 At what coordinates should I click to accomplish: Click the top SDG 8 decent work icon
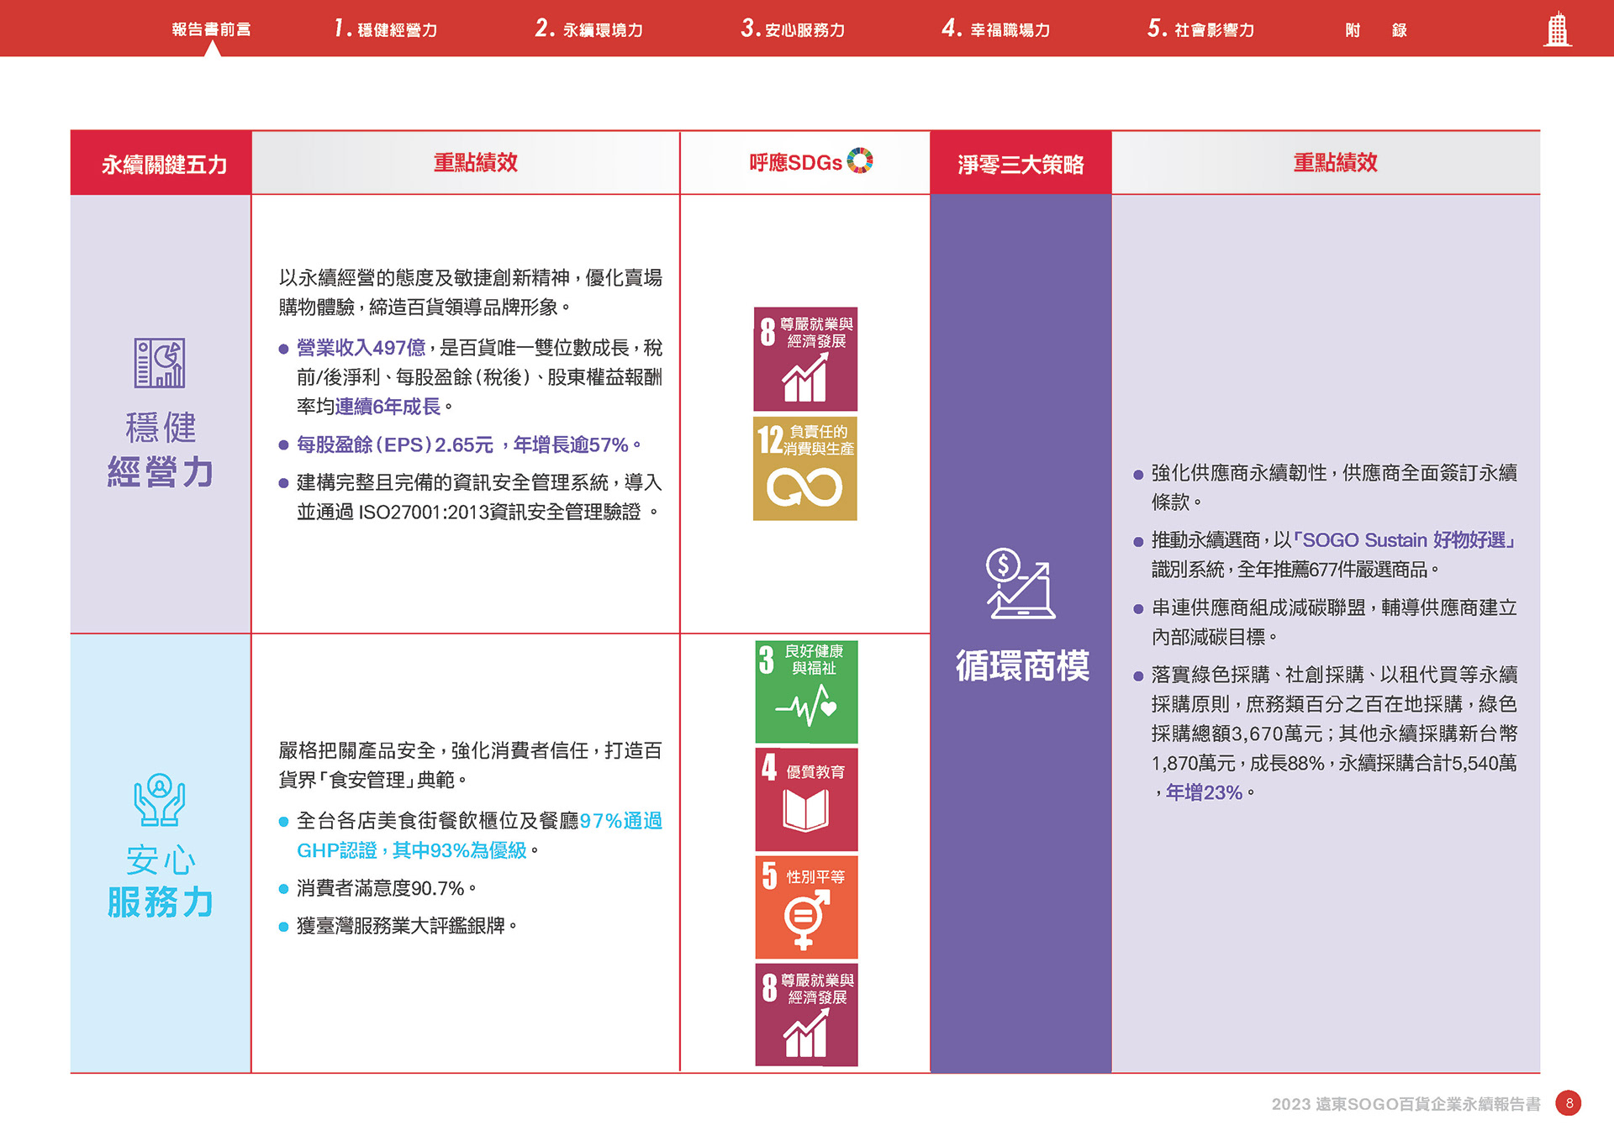pos(804,359)
